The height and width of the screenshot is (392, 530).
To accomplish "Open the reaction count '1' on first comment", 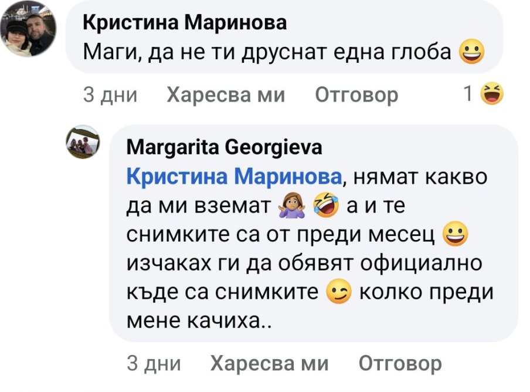I will 468,94.
